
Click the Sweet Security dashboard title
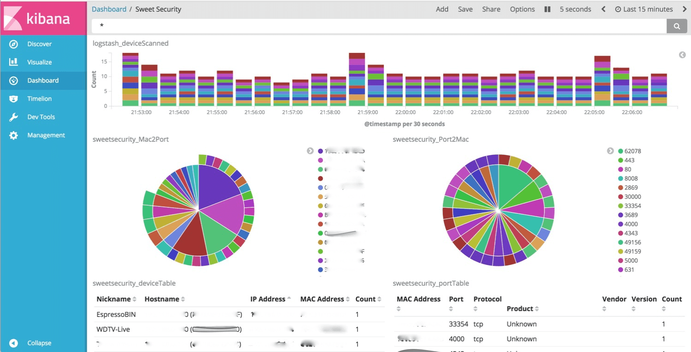[158, 9]
